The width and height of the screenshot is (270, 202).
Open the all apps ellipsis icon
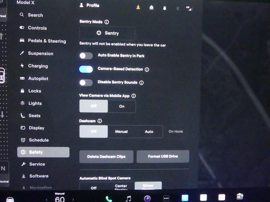point(166,198)
